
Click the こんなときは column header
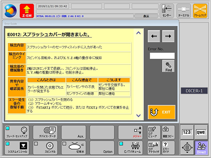[46, 80]
